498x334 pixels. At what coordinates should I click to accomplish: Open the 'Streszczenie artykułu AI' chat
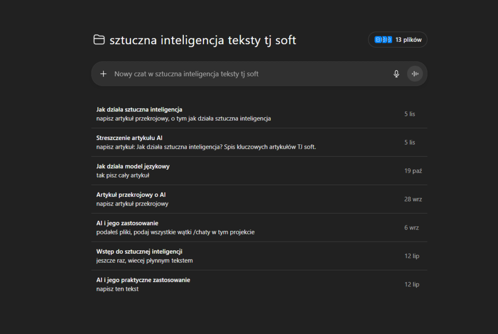129,138
